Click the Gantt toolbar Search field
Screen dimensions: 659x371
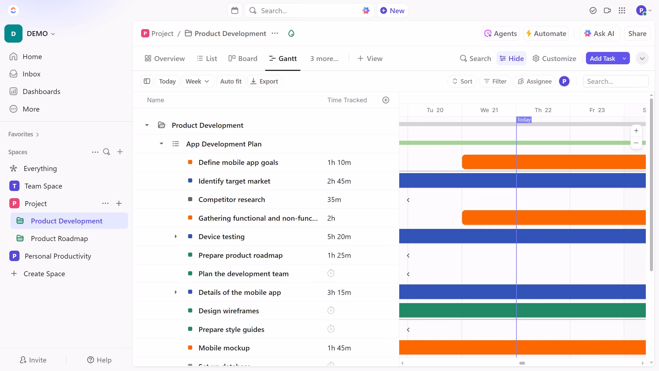coord(616,81)
